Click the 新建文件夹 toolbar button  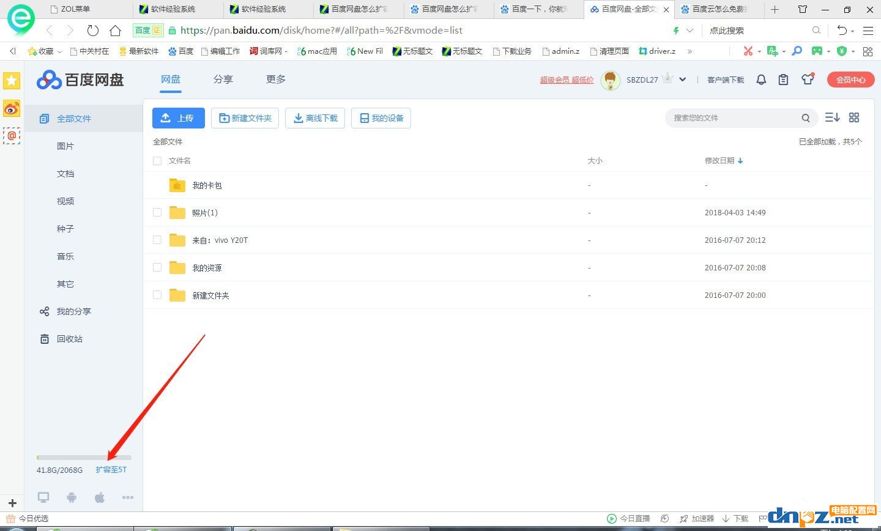[245, 118]
